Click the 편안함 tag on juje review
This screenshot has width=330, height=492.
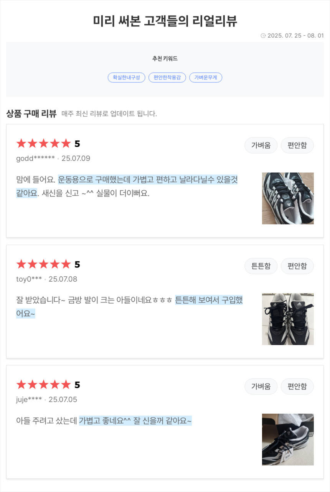[297, 386]
